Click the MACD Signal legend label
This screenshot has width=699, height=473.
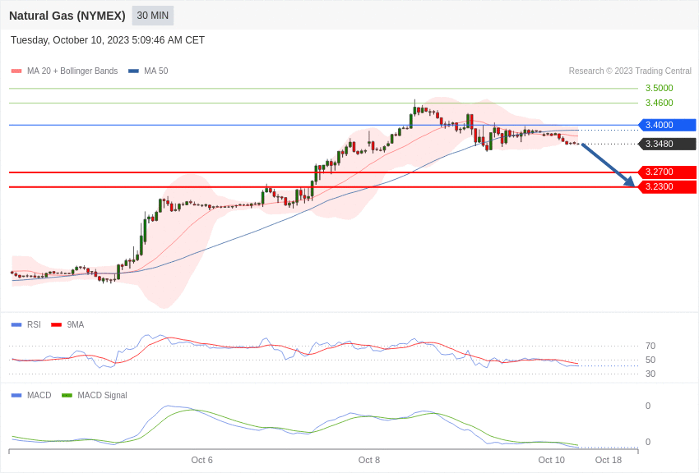coord(102,396)
